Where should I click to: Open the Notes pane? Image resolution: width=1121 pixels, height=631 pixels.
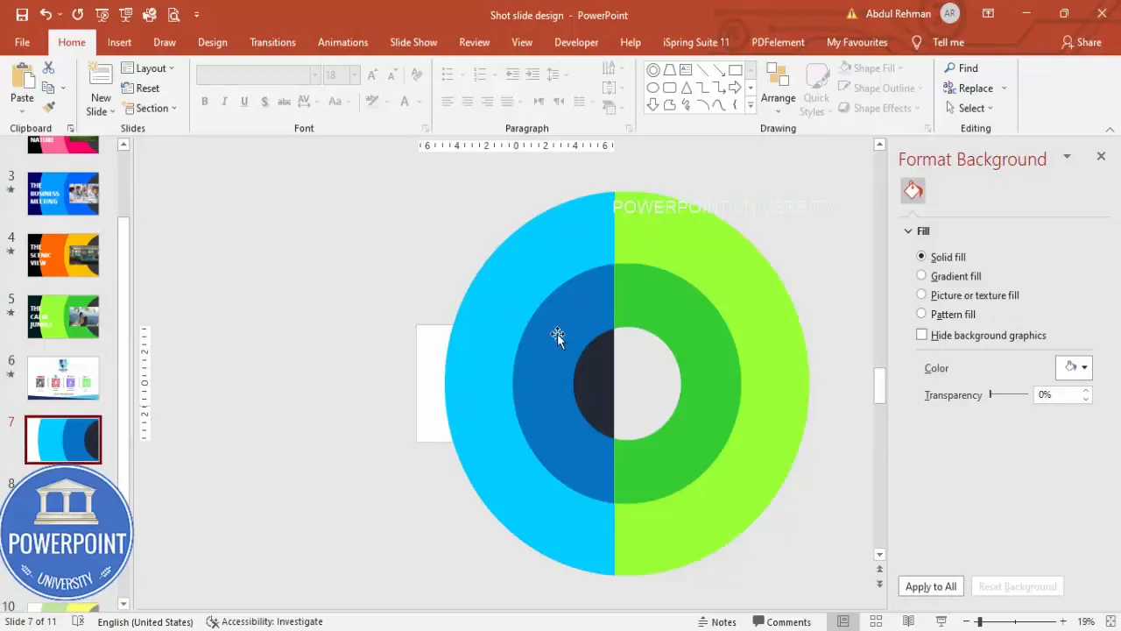click(716, 621)
